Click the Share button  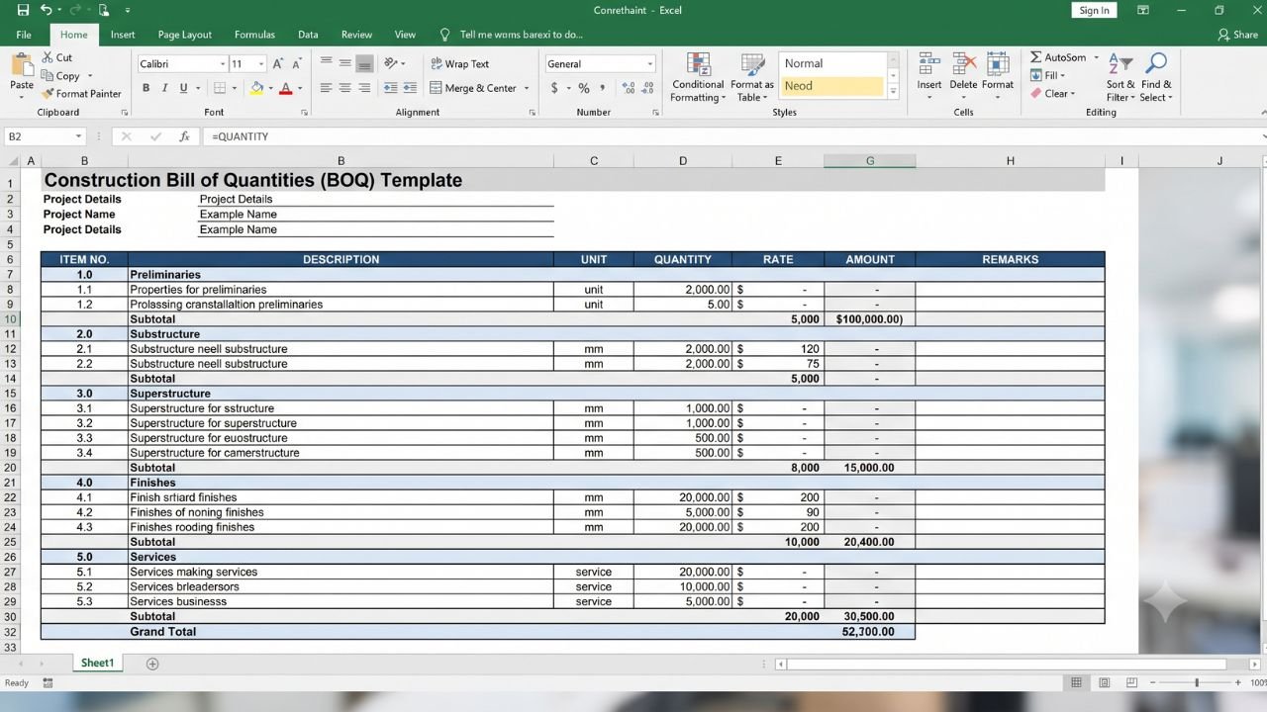pyautogui.click(x=1238, y=35)
